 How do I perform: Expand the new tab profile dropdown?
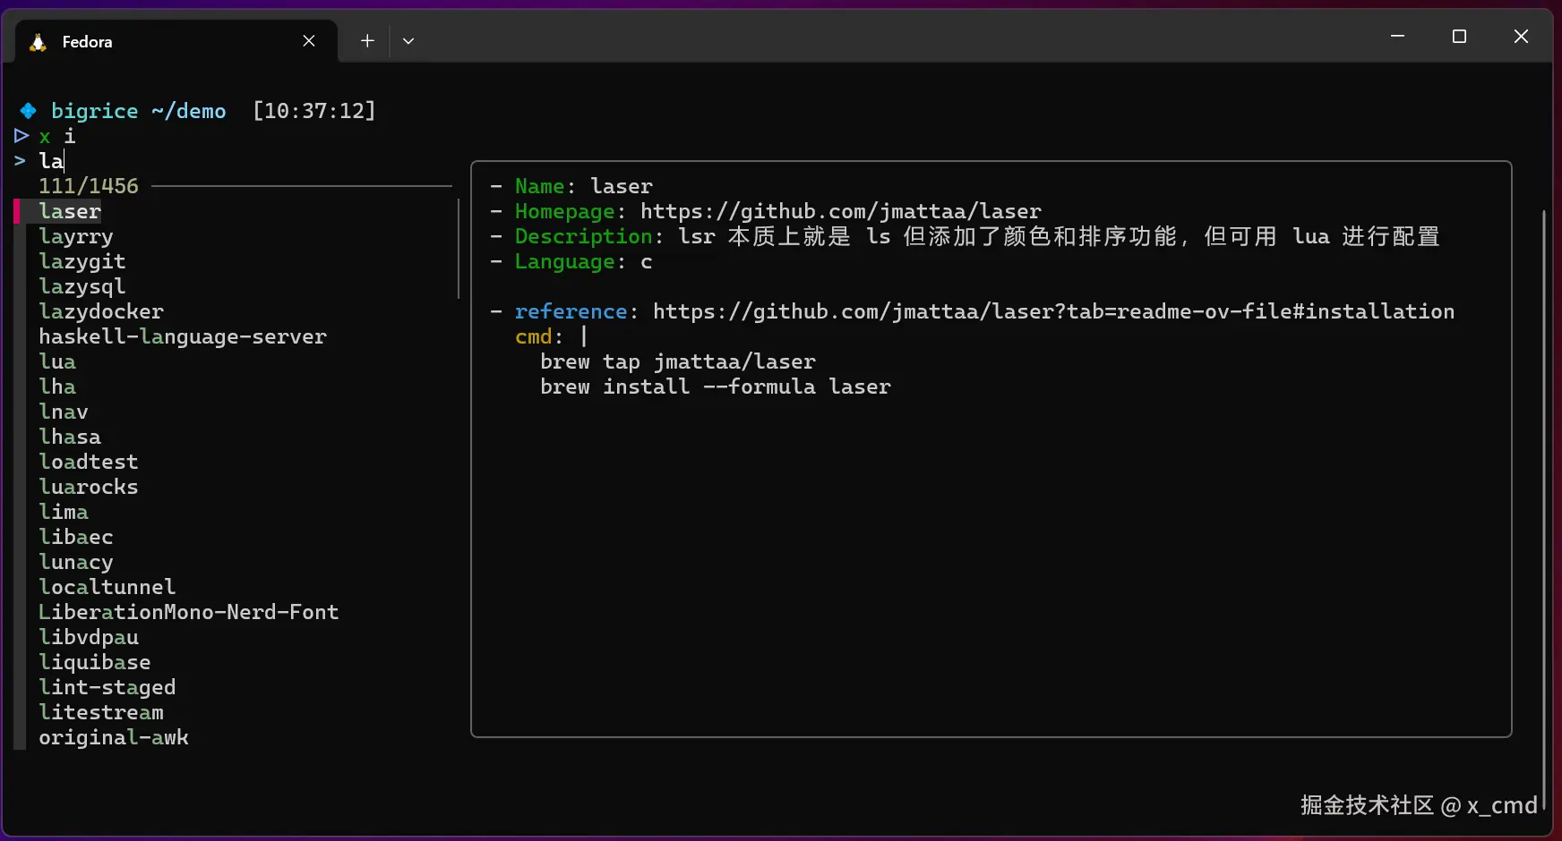coord(408,41)
